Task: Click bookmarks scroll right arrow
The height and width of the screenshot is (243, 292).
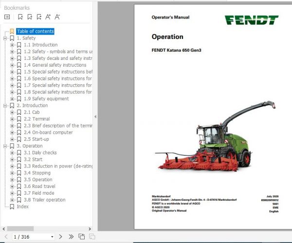Action: (90, 229)
